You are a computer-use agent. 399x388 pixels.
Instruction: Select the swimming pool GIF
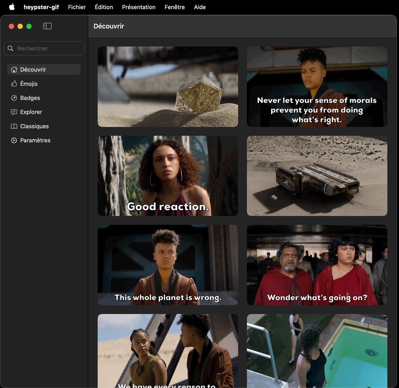317,351
